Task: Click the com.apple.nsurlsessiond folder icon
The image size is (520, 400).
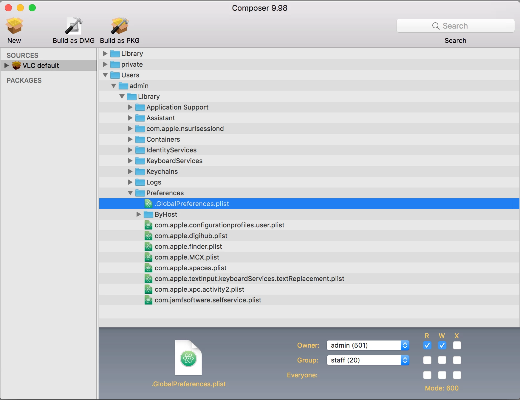Action: [x=140, y=129]
